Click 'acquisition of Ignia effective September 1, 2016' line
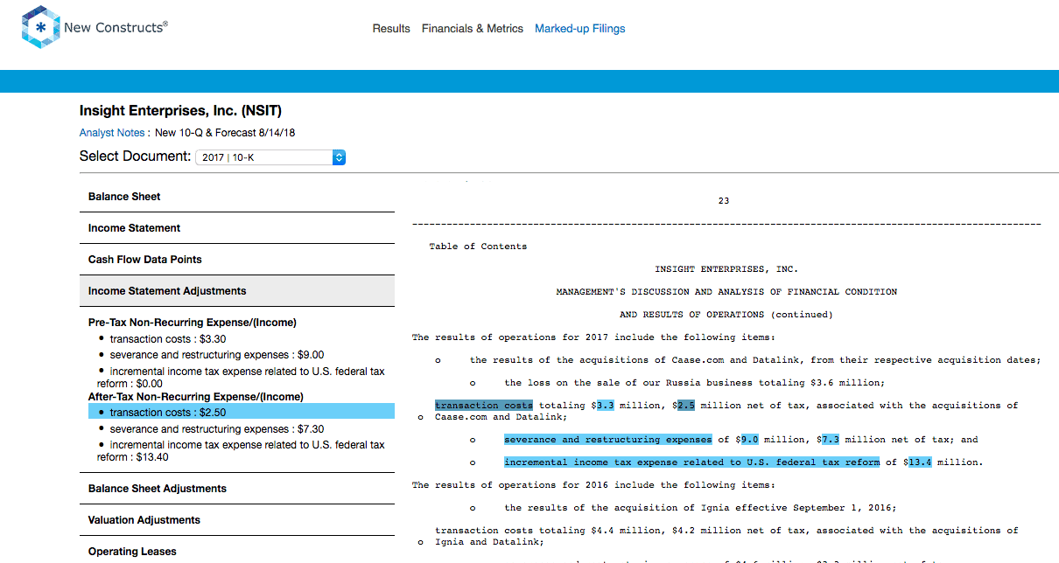 pos(700,508)
